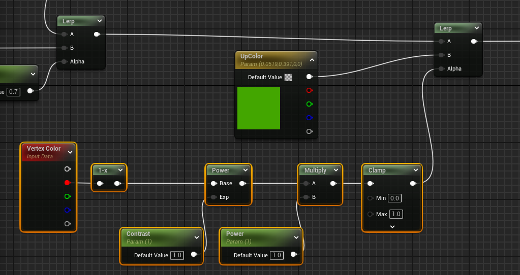The width and height of the screenshot is (520, 275).
Task: Collapse the UpColor node with its arrow
Action: 312,60
